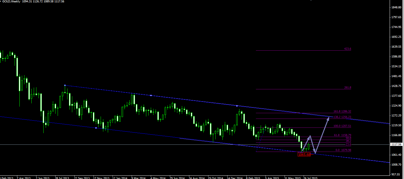This screenshot has height=179, width=404.
Task: Select upper trendline anchor point near December 2014 high
Action: [237, 106]
